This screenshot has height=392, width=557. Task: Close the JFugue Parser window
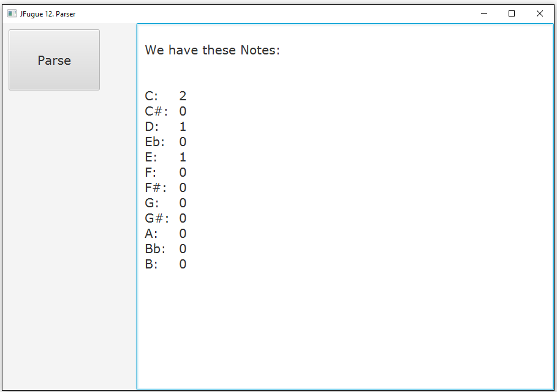(540, 14)
